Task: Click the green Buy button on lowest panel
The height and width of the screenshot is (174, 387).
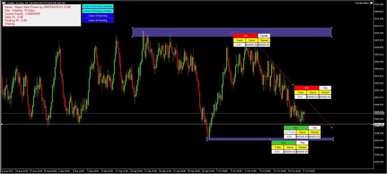Action: pyautogui.click(x=284, y=143)
